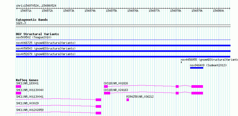Click the first exon of CKS1B|NR_024163
The height and width of the screenshot is (116, 238).
point(107,93)
